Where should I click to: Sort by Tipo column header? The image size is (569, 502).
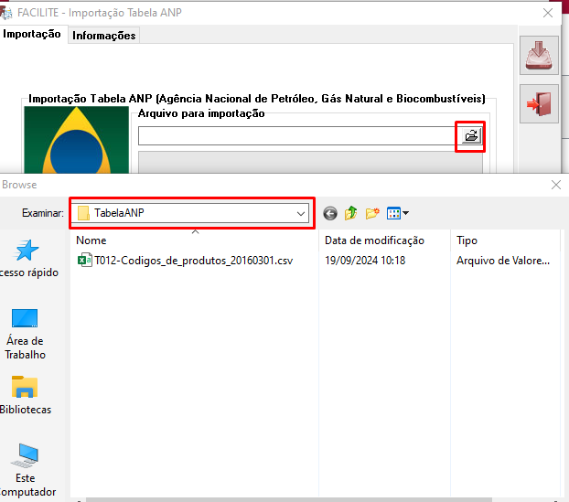coord(467,240)
